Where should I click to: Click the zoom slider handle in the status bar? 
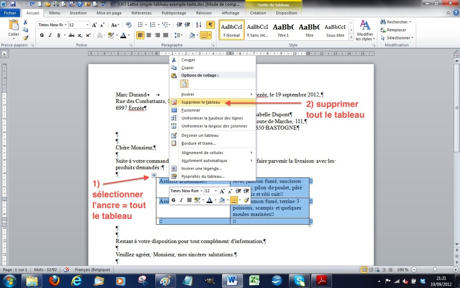click(x=435, y=270)
